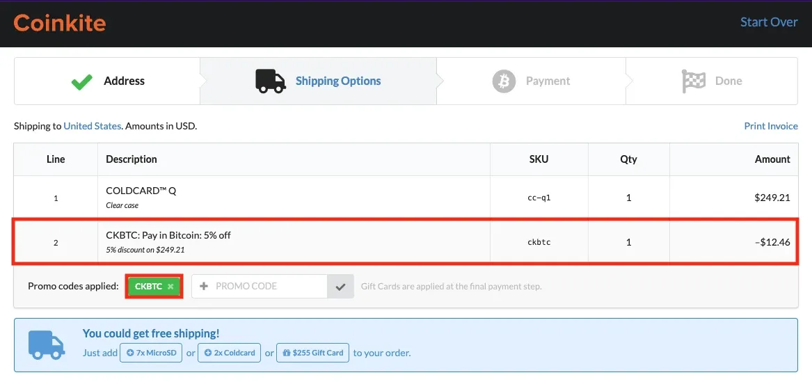Click the green checkmark Address icon

pyautogui.click(x=82, y=81)
